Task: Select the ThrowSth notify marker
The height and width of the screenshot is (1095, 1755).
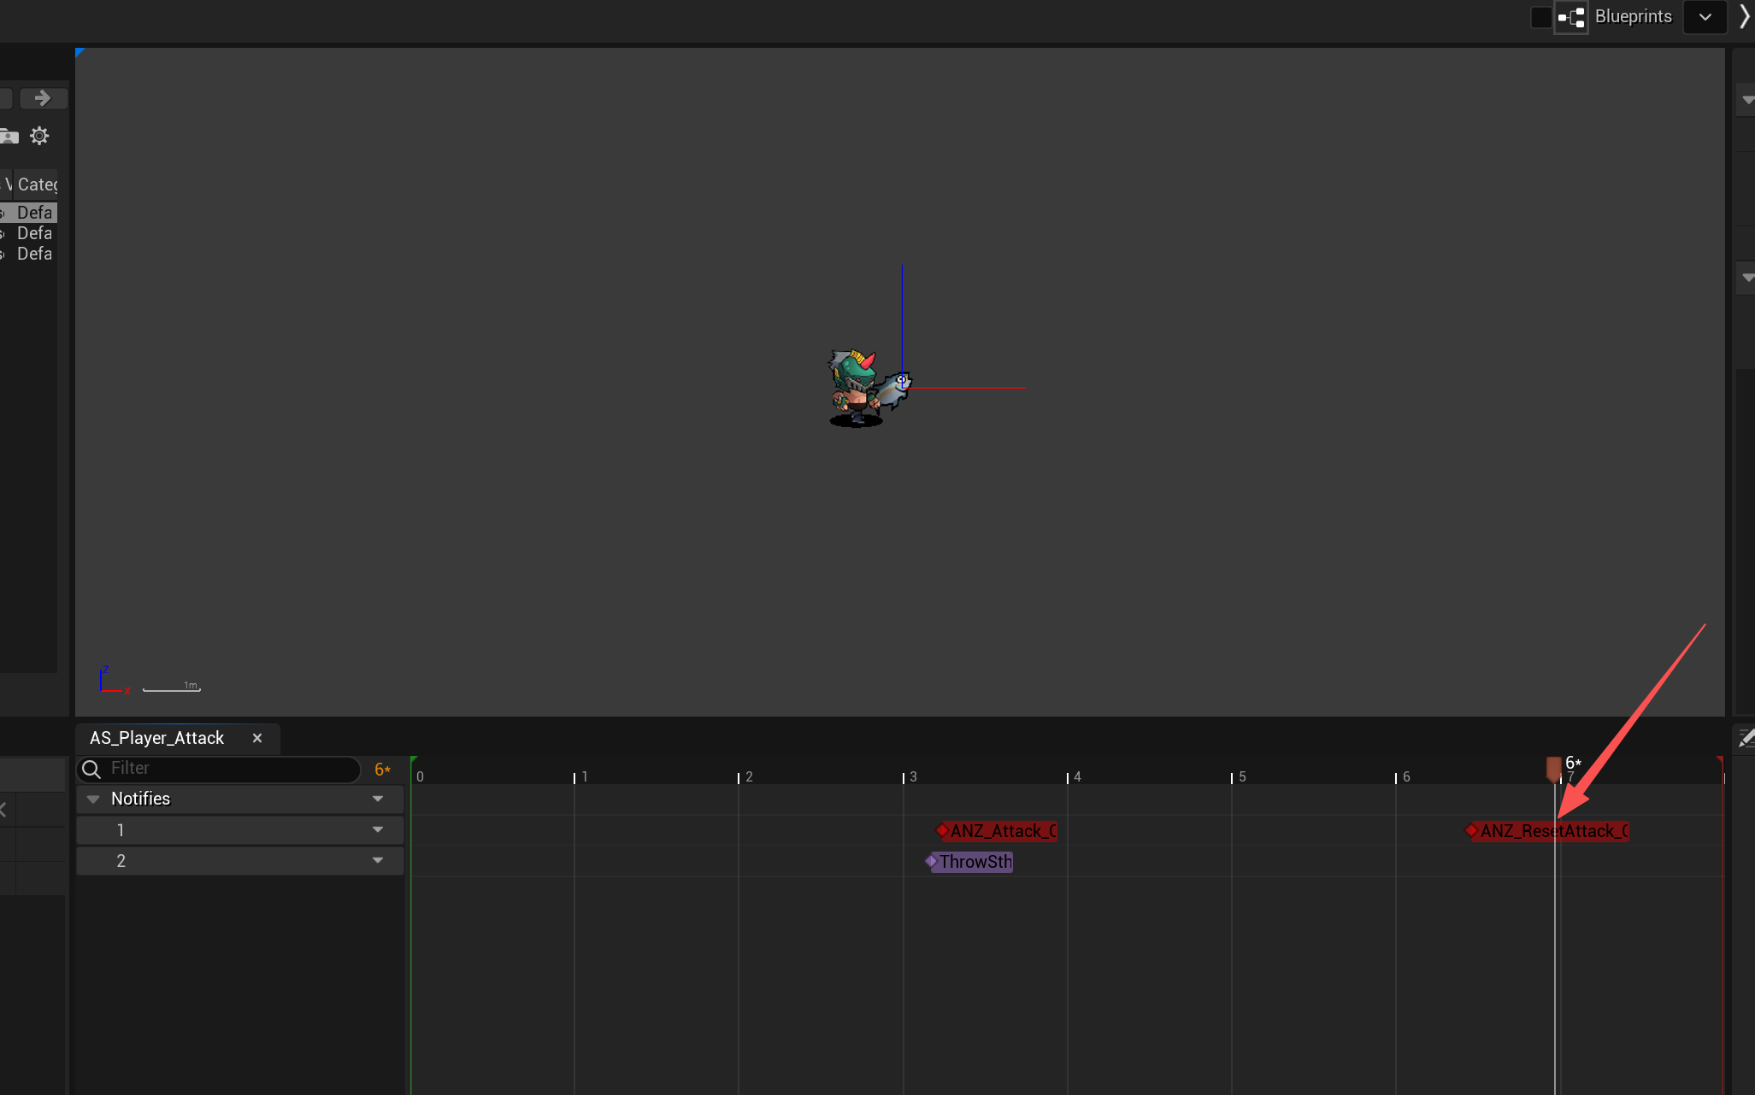Action: pos(969,862)
